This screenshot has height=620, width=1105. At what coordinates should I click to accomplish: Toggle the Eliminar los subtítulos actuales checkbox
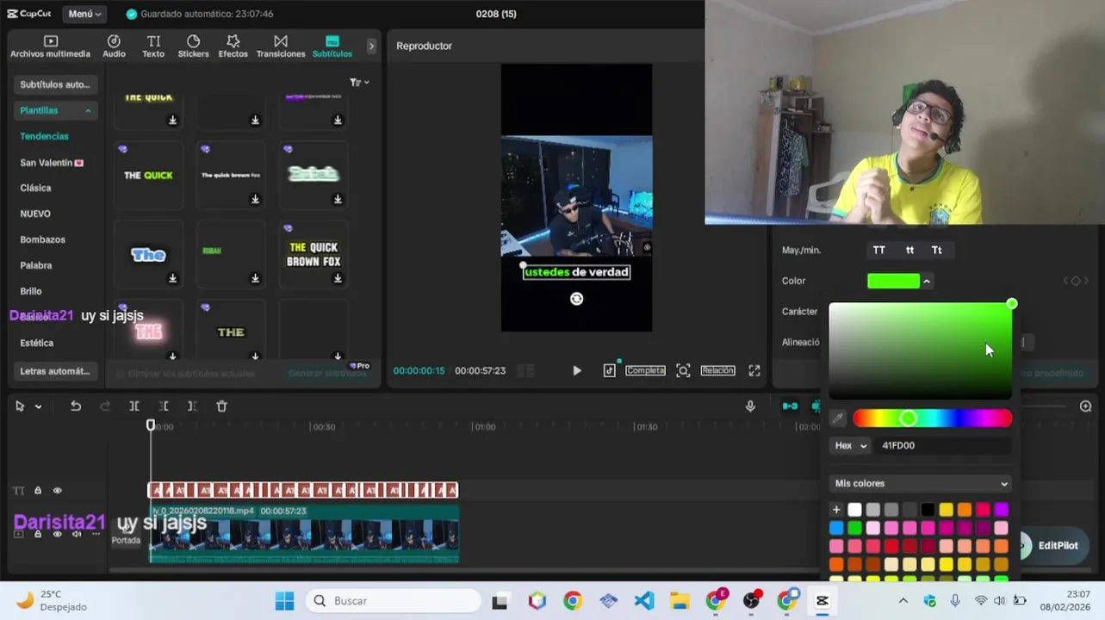click(121, 374)
